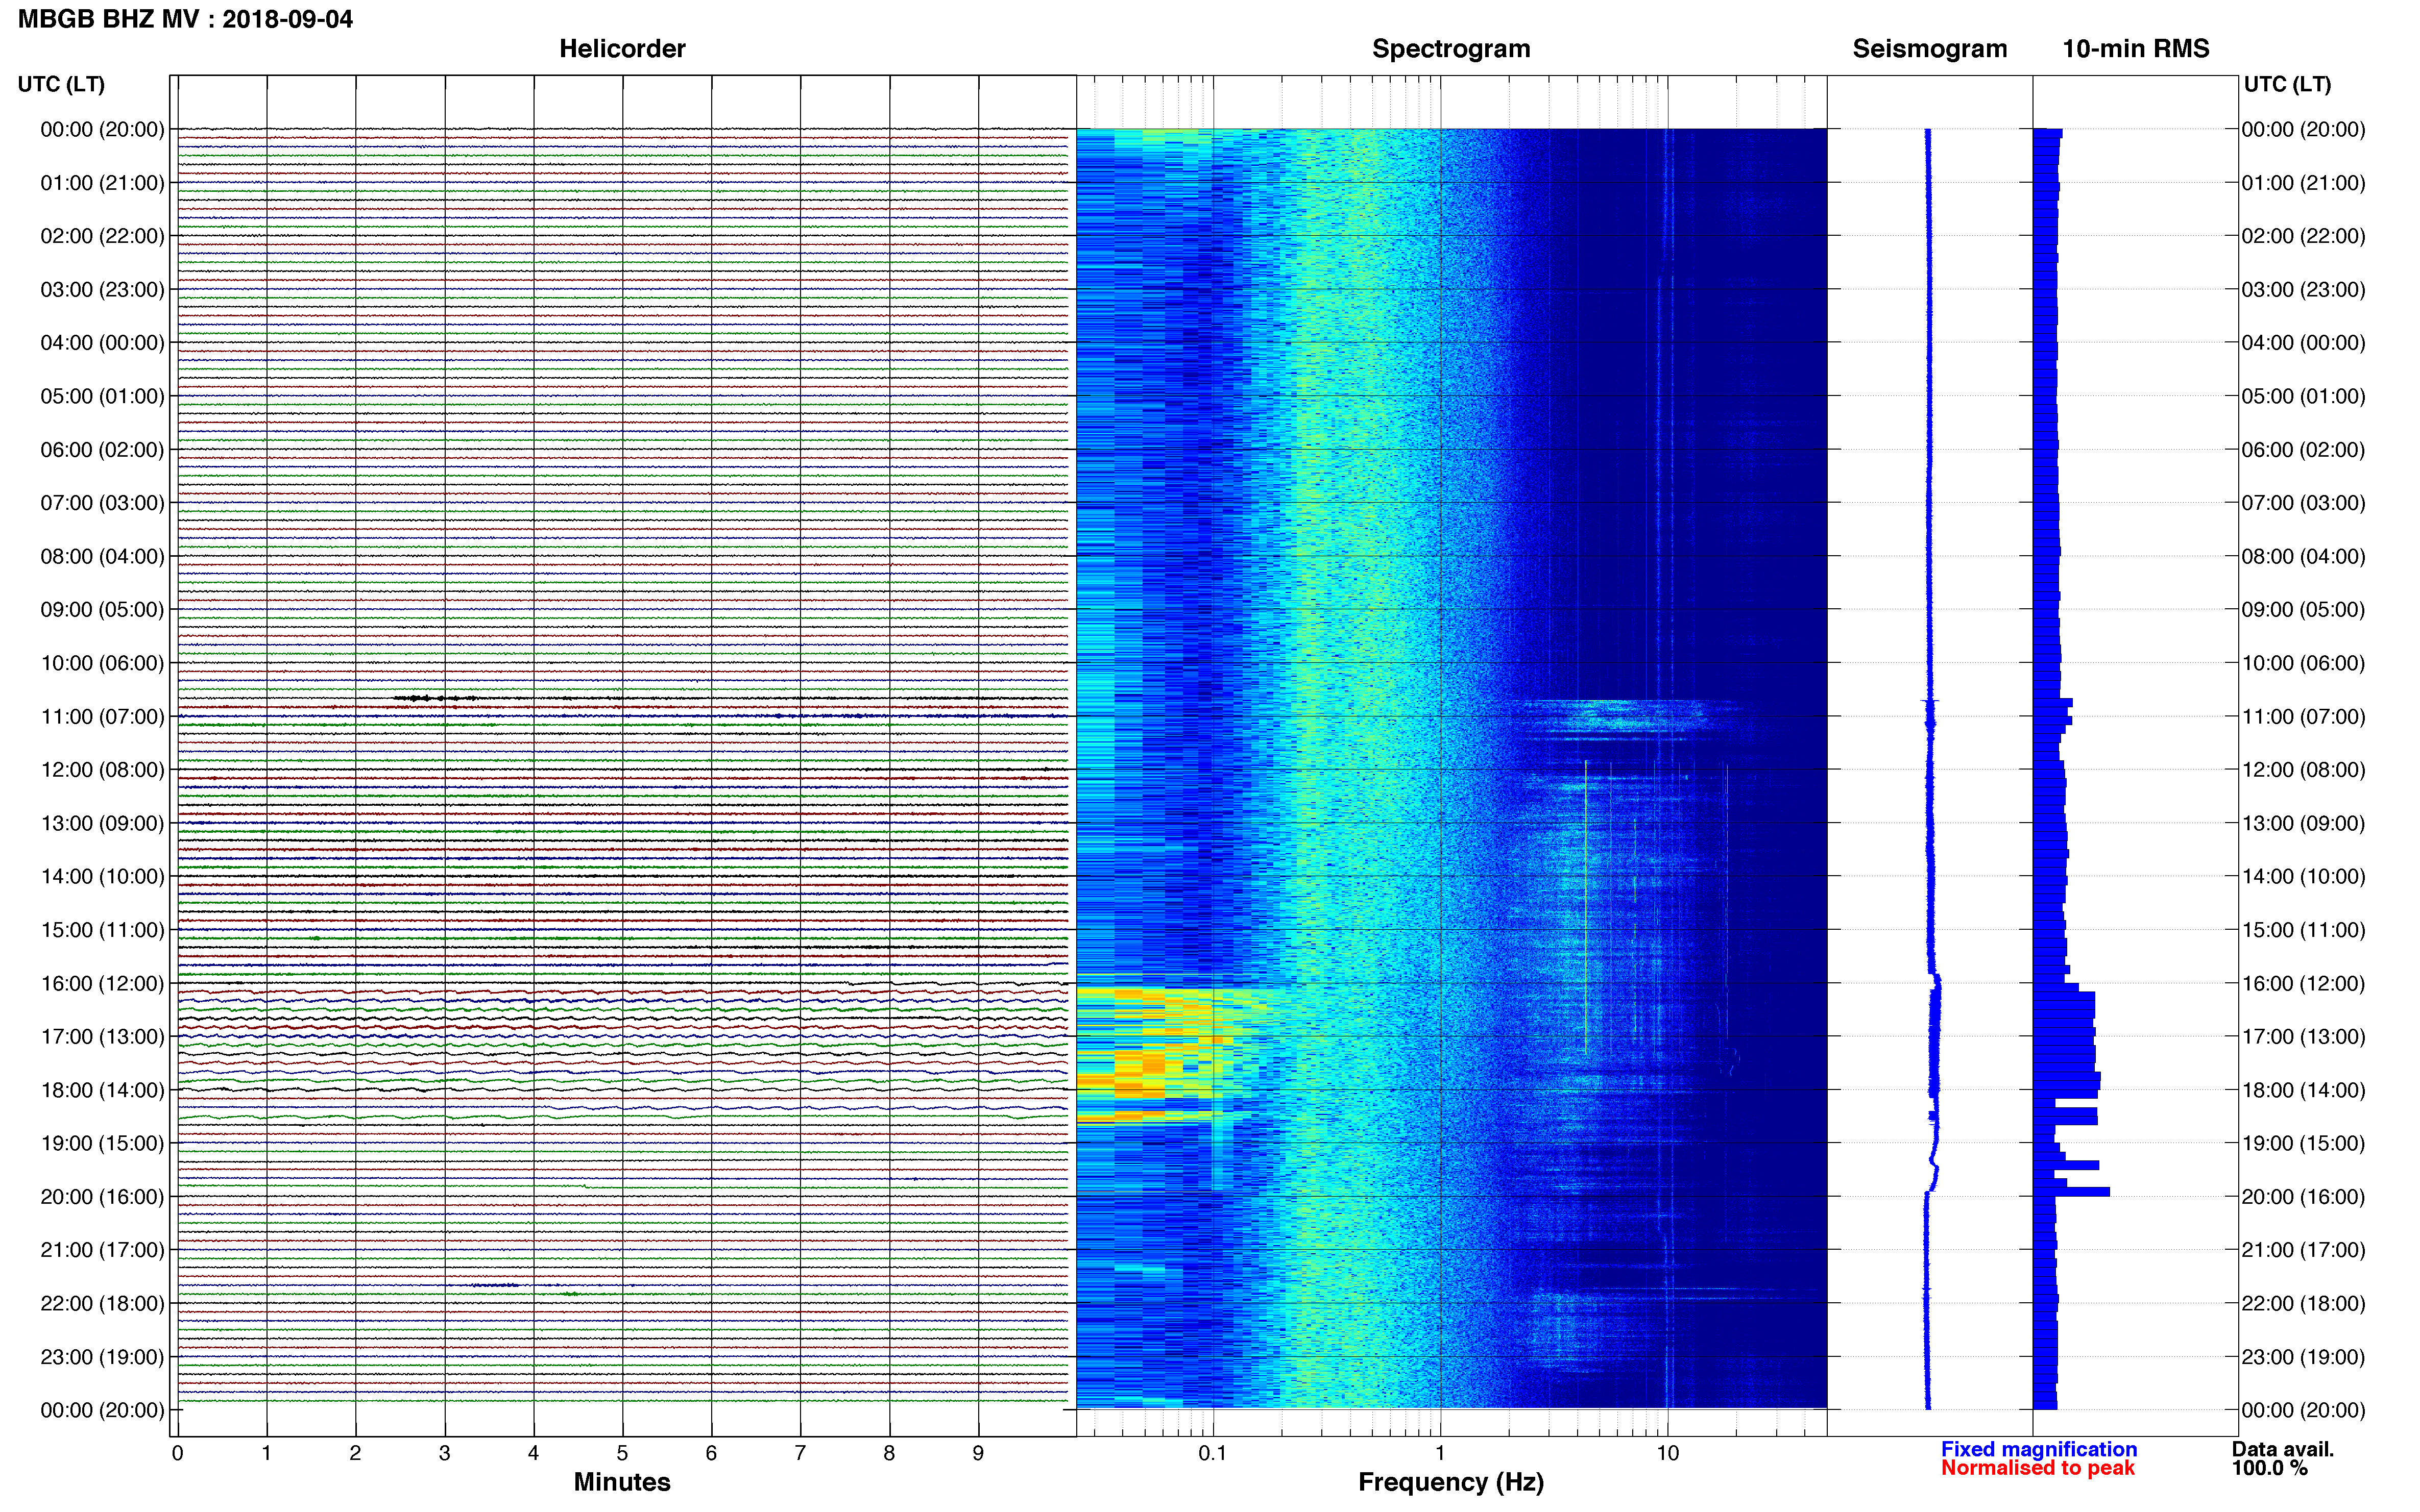The image size is (2420, 1512).
Task: Select the 'Frequency (Hz)' axis label
Action: pyautogui.click(x=1450, y=1482)
